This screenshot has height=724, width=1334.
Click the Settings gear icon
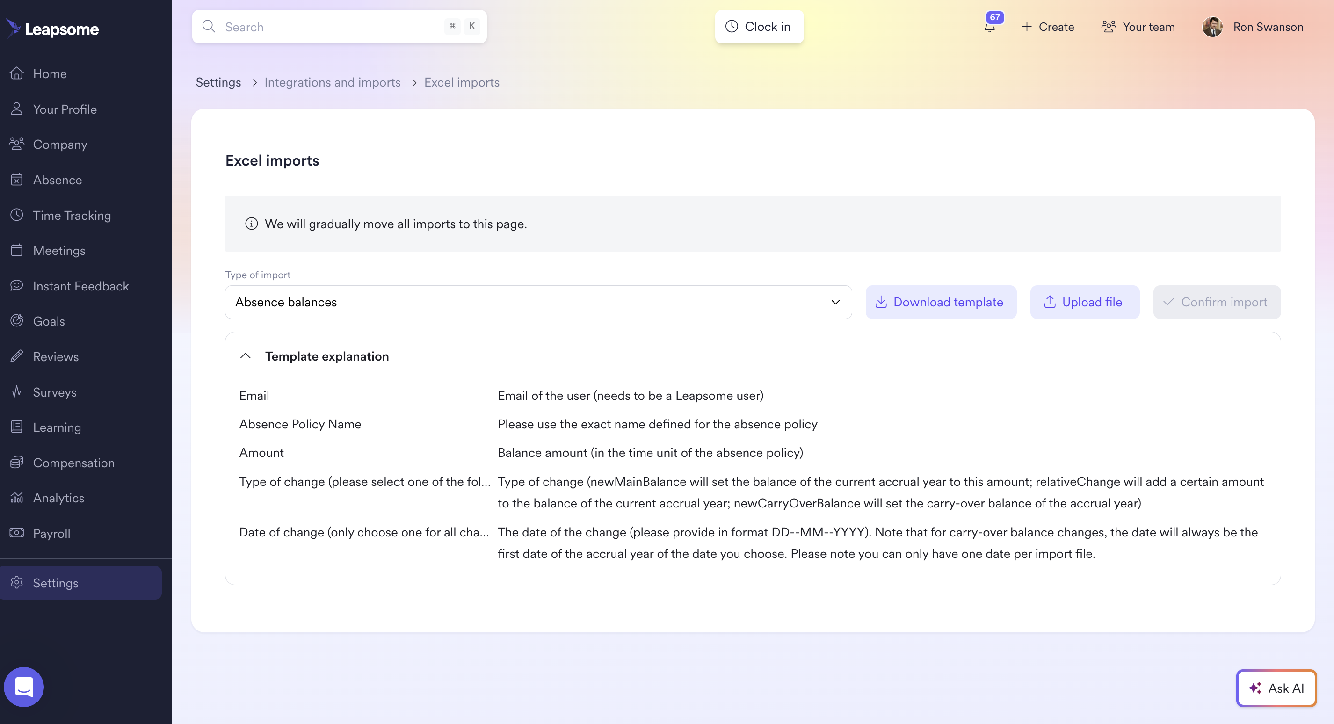(16, 583)
